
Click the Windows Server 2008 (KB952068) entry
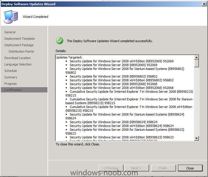pyautogui.click(x=113, y=84)
